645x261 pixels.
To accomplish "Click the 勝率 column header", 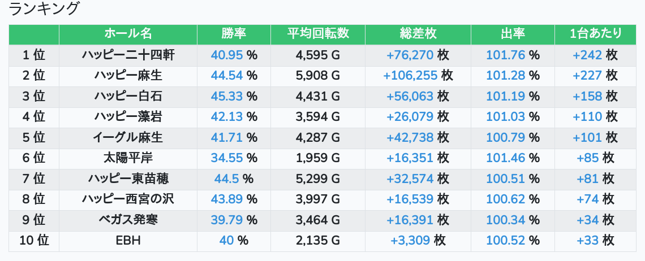I will 234,34.
